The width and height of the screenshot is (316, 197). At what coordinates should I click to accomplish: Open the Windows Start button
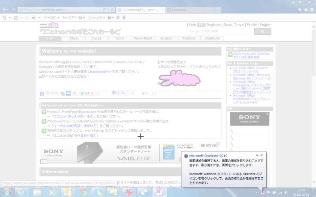click(x=6, y=193)
